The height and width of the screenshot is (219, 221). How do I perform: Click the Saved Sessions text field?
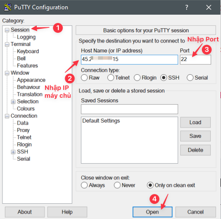129,109
